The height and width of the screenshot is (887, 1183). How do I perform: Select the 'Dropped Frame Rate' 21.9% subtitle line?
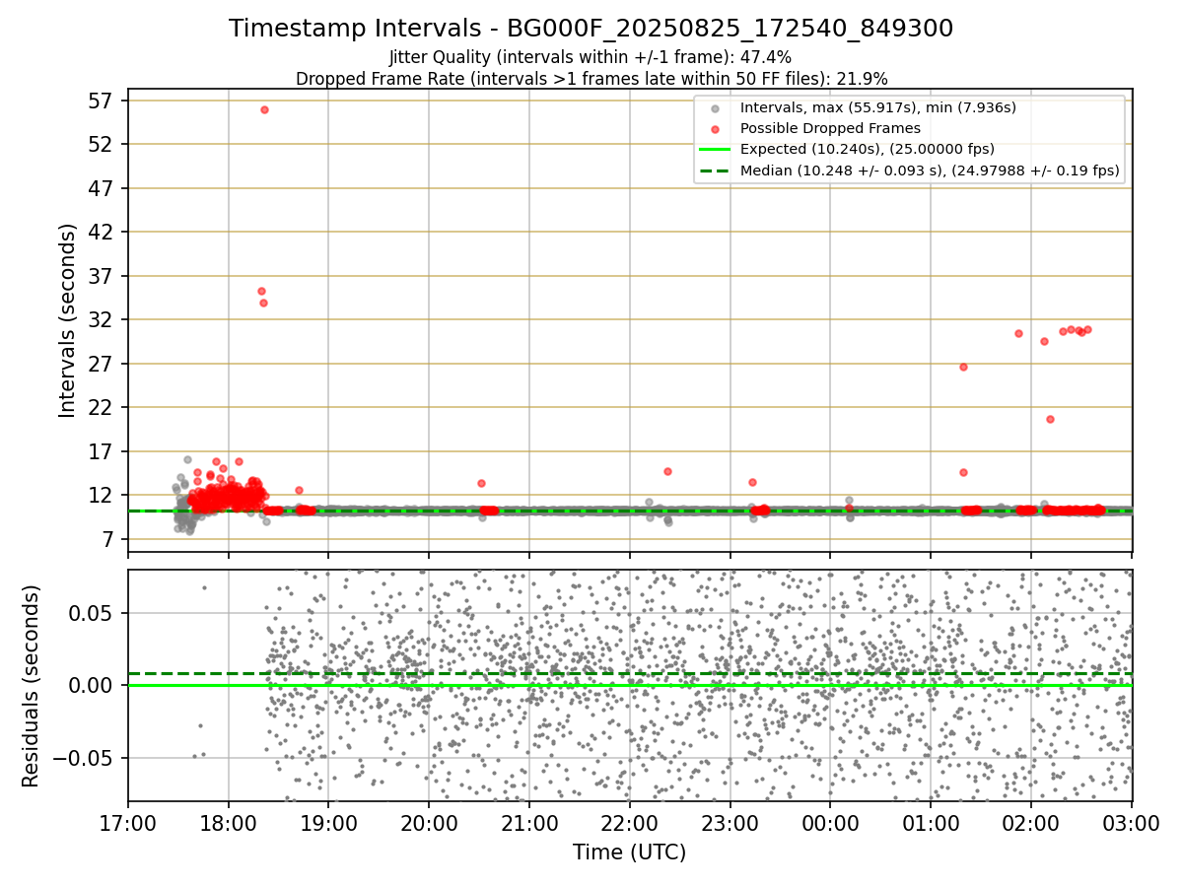[x=591, y=78]
